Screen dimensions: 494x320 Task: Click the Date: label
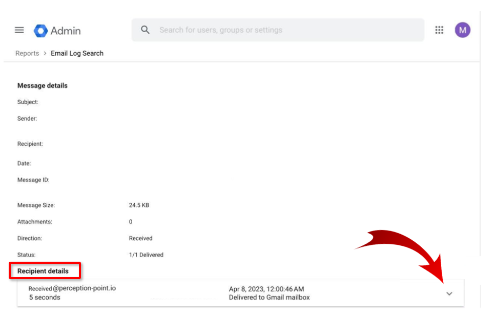pos(24,164)
